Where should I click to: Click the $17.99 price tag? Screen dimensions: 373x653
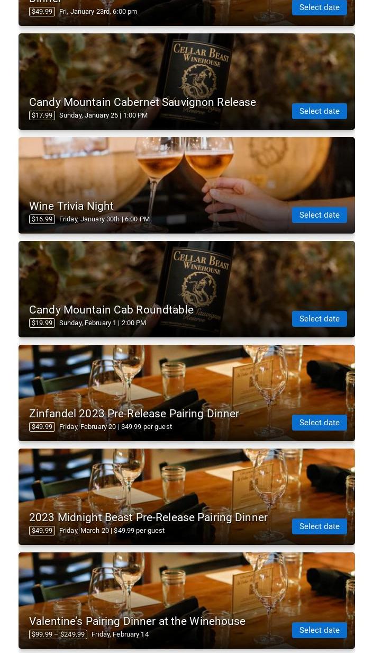pos(42,115)
